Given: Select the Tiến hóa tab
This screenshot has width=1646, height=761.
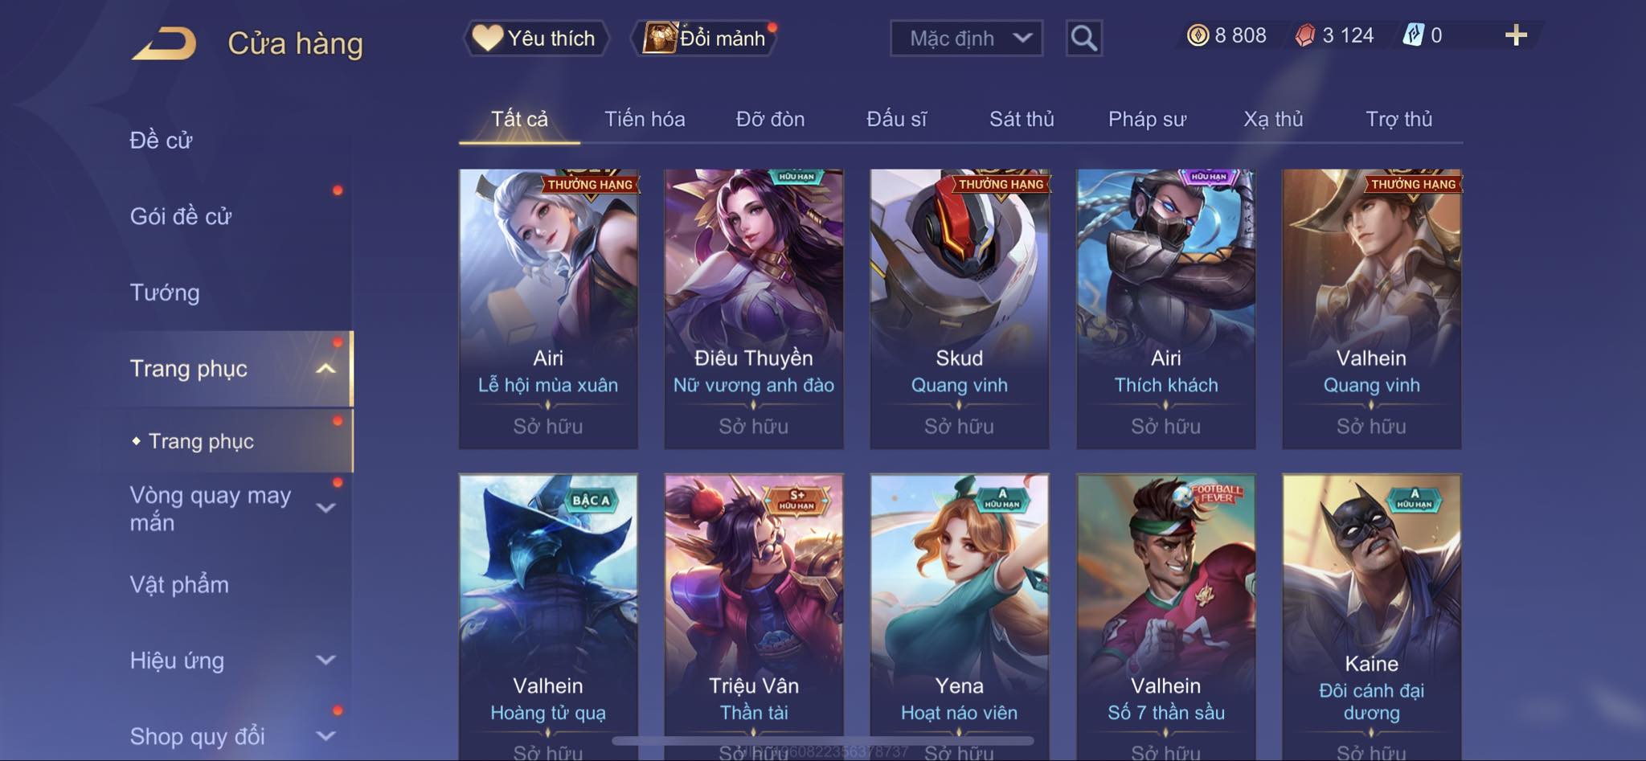Looking at the screenshot, I should (645, 119).
